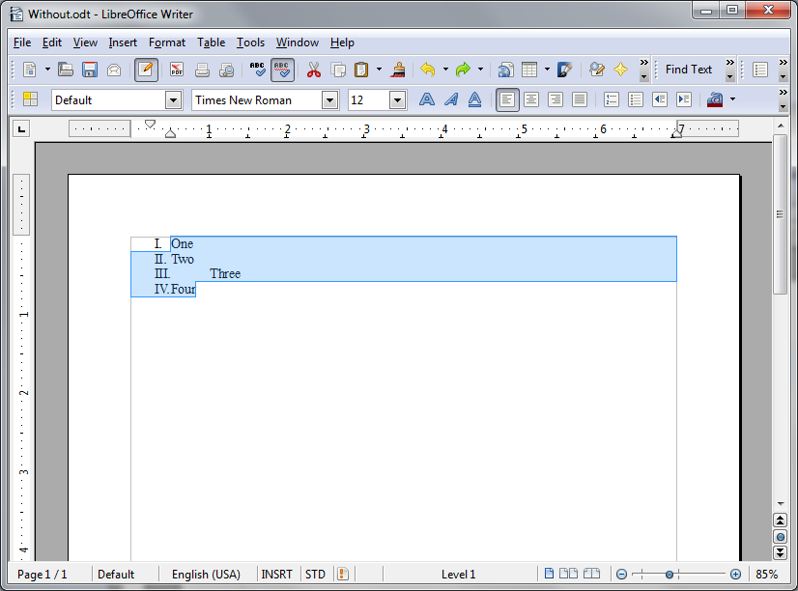The image size is (798, 591).
Task: Open the paragraph style dropdown showing Default
Action: 173,99
